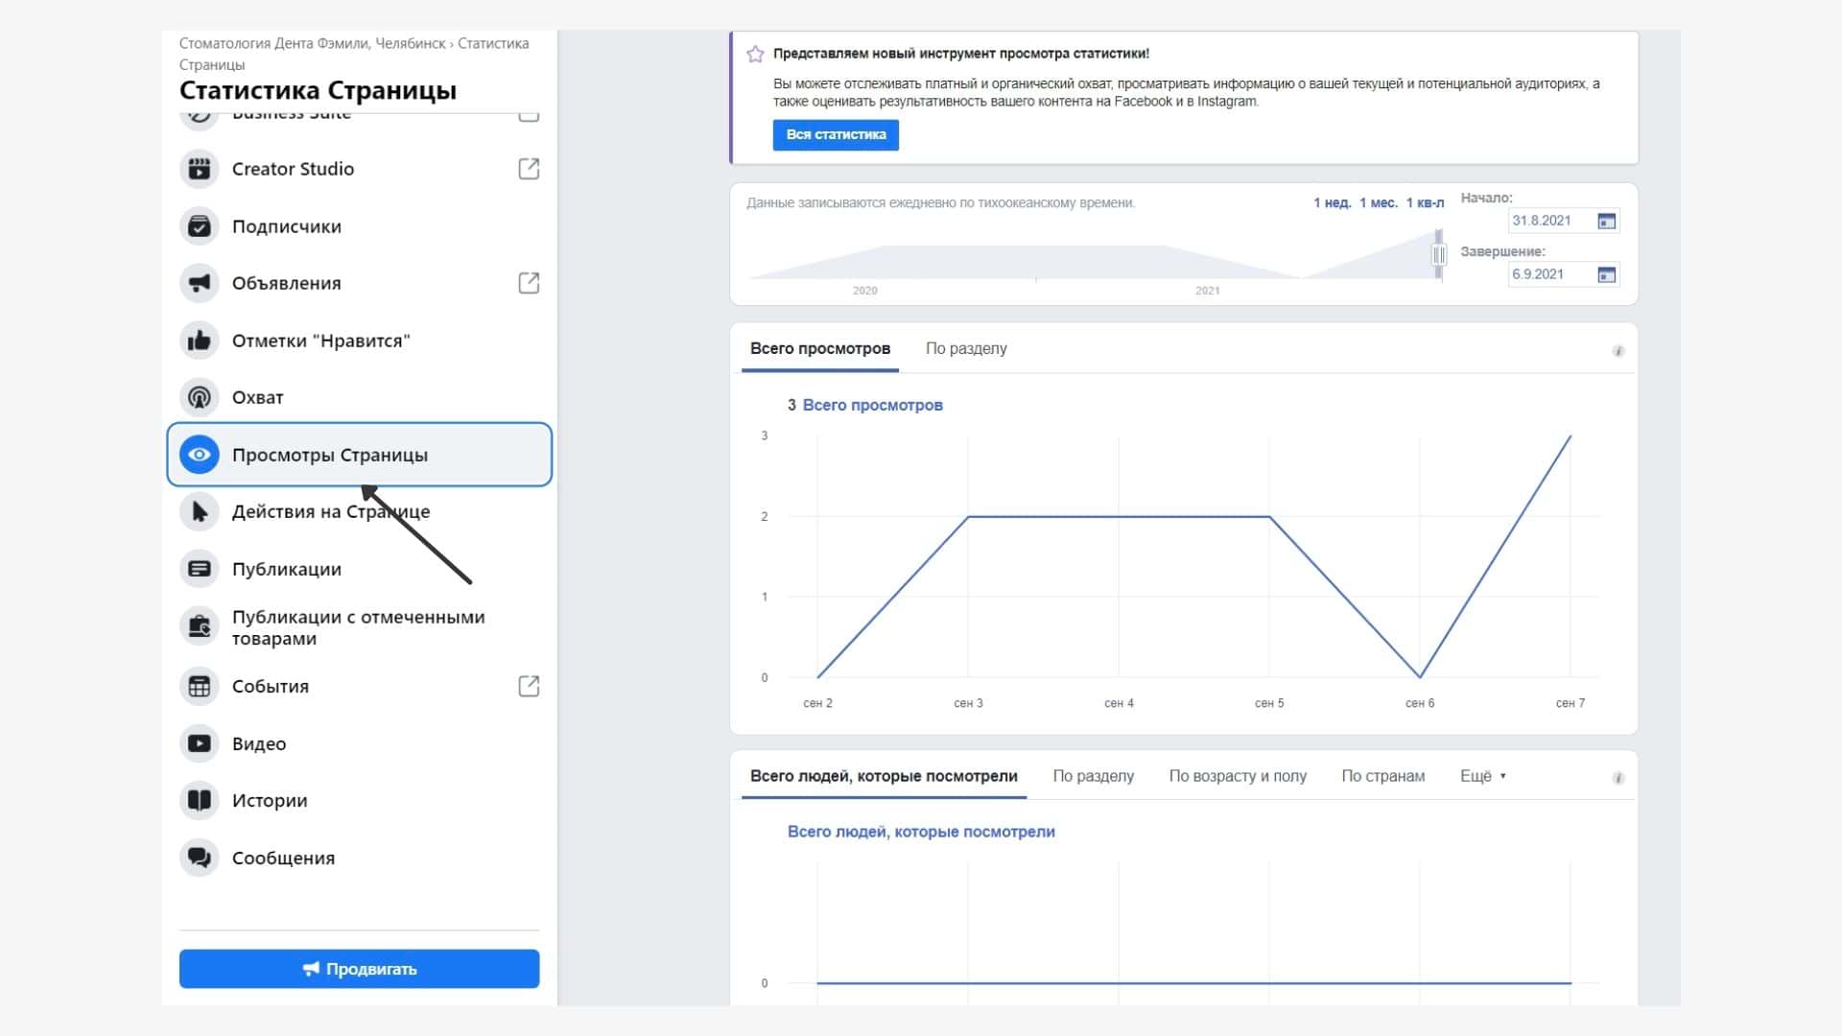Switch to Всего людей, которые посмотрели tab
Screen dimensions: 1842x1036
pyautogui.click(x=884, y=776)
